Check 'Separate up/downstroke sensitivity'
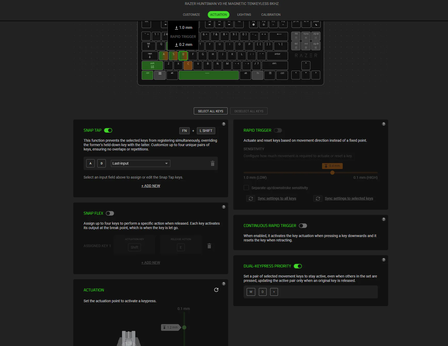Viewport: 448px width, 346px height. (246, 188)
